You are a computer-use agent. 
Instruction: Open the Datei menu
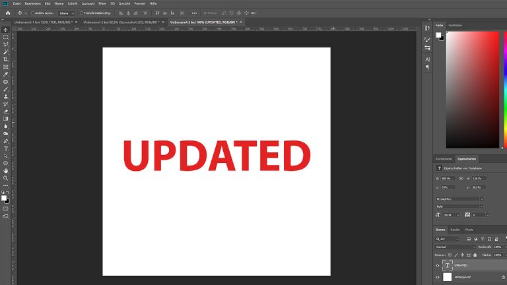(17, 3)
